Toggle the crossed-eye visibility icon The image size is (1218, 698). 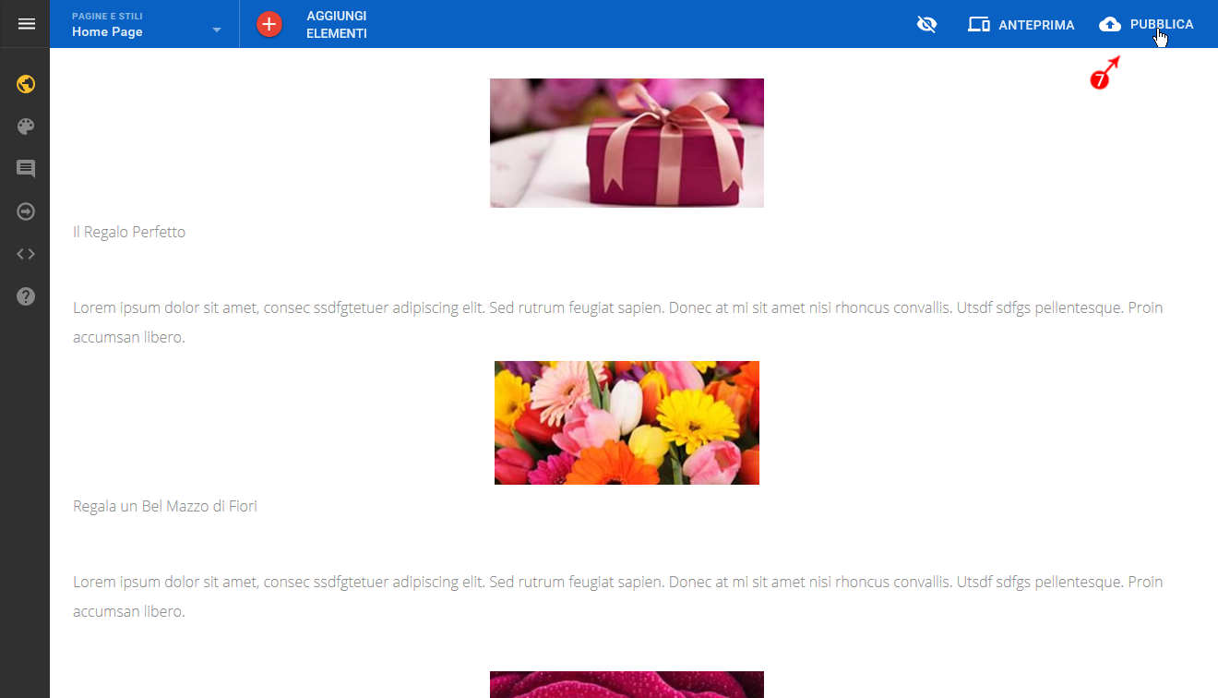(927, 25)
